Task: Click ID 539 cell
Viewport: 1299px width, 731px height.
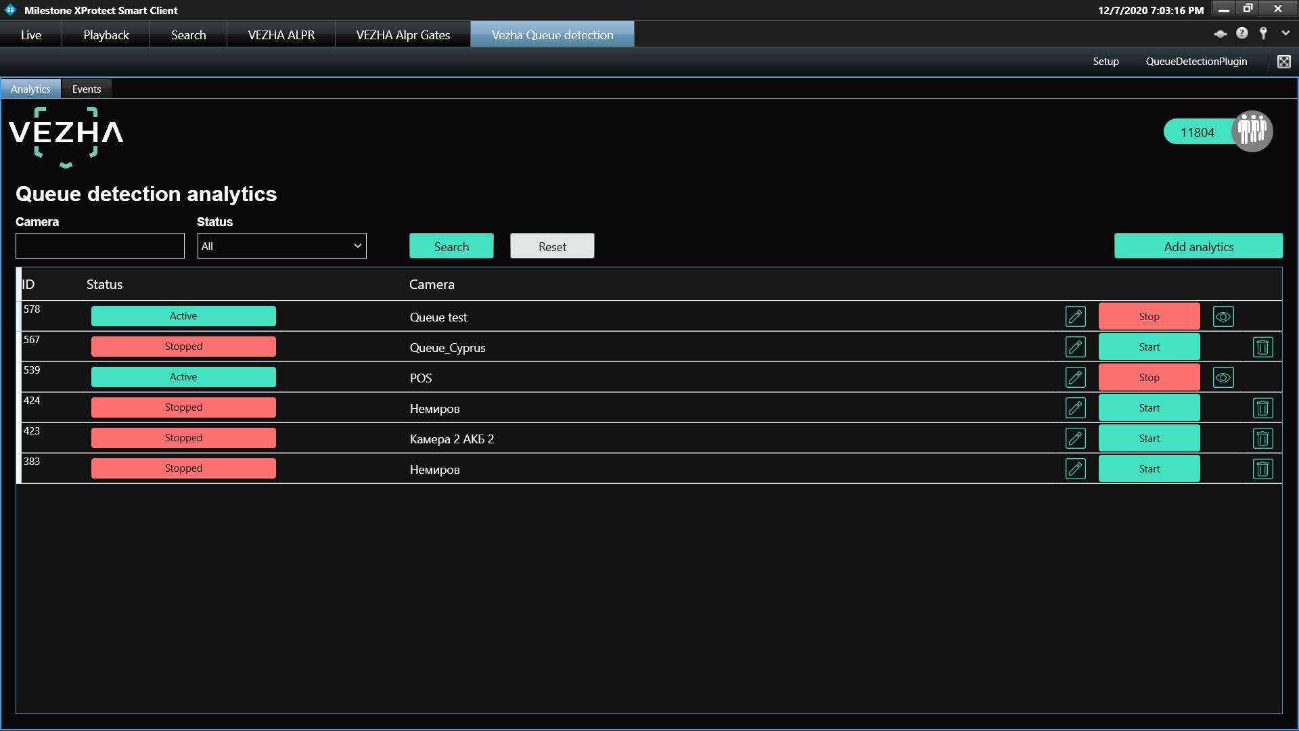Action: click(x=32, y=370)
